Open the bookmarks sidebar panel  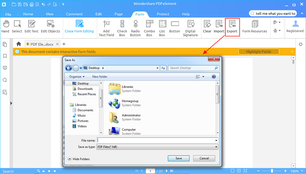pyautogui.click(x=5, y=56)
